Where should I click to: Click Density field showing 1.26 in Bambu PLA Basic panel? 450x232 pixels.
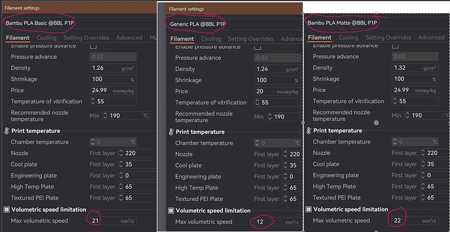[113, 68]
